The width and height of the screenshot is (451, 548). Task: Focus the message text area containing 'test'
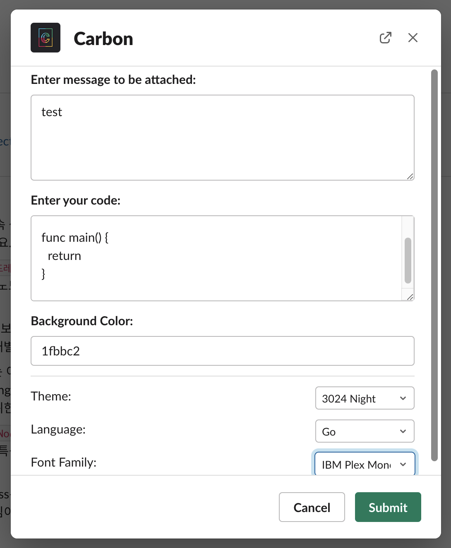click(223, 138)
